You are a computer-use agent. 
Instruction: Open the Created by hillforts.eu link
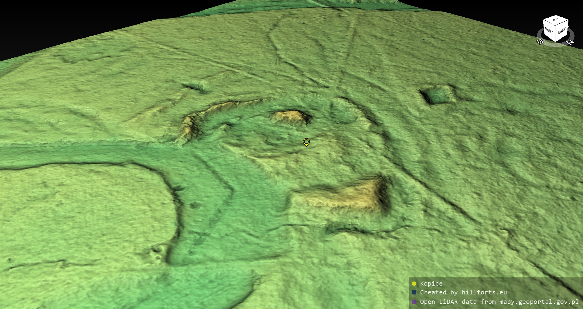tap(463, 293)
